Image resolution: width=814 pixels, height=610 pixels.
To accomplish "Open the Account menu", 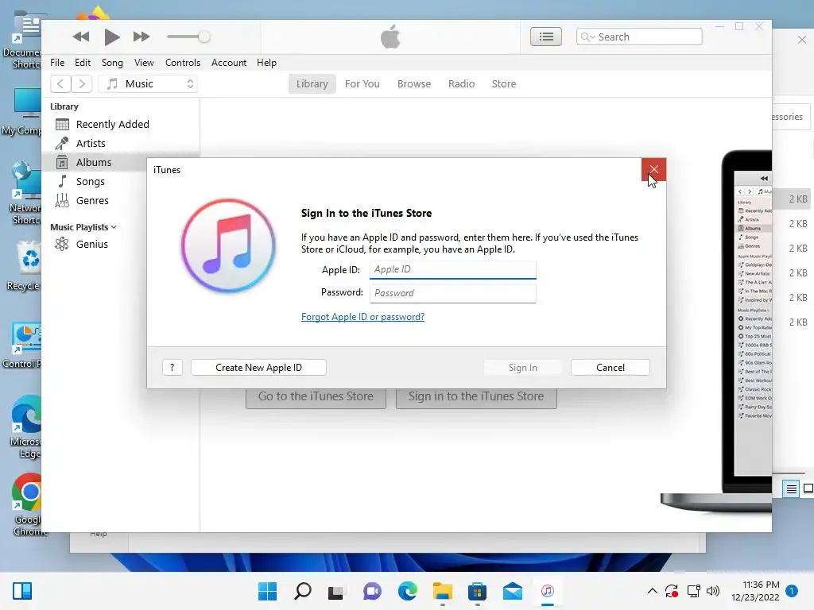I will coord(229,63).
